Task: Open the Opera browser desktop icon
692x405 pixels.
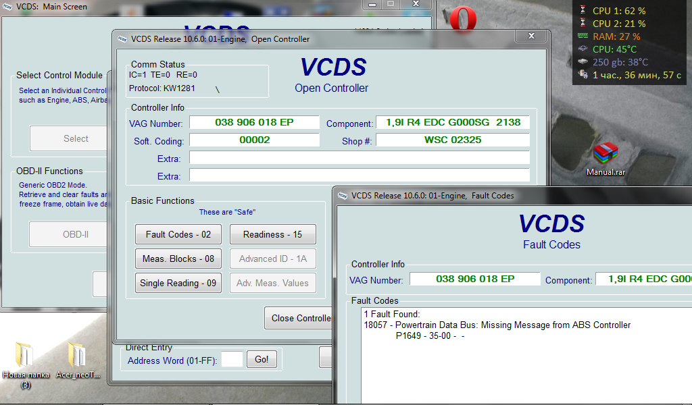Action: 462,20
